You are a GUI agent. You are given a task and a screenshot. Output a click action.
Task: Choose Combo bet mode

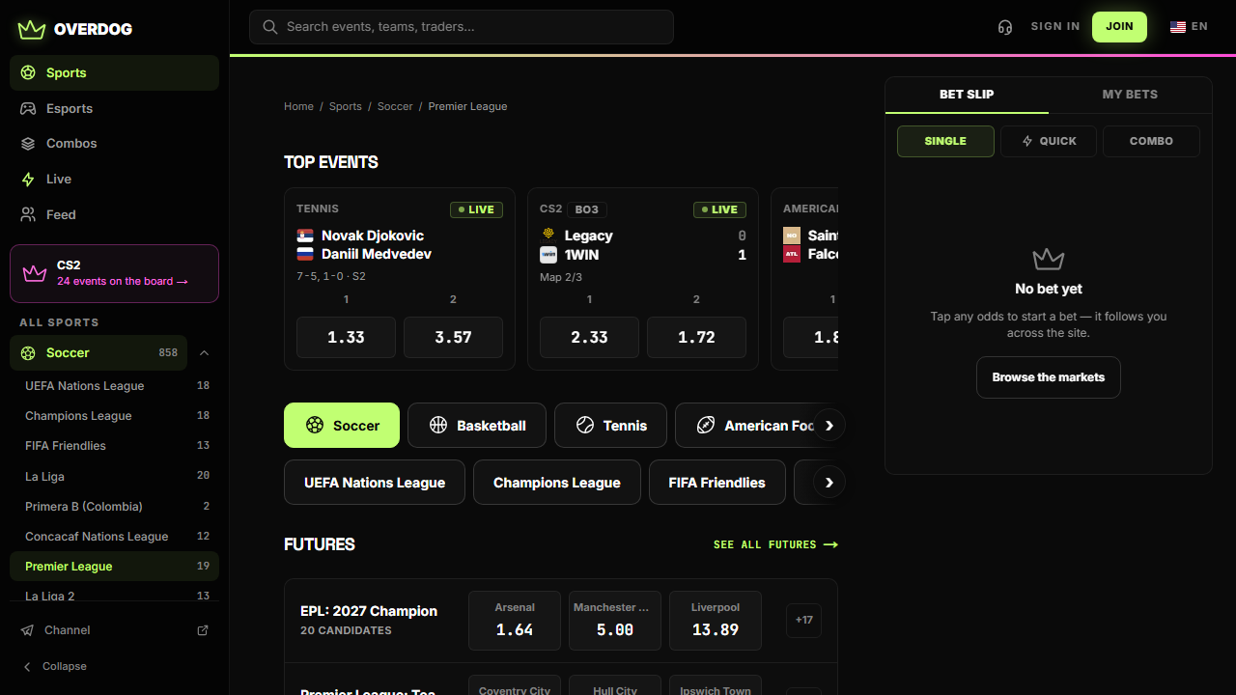(1151, 141)
